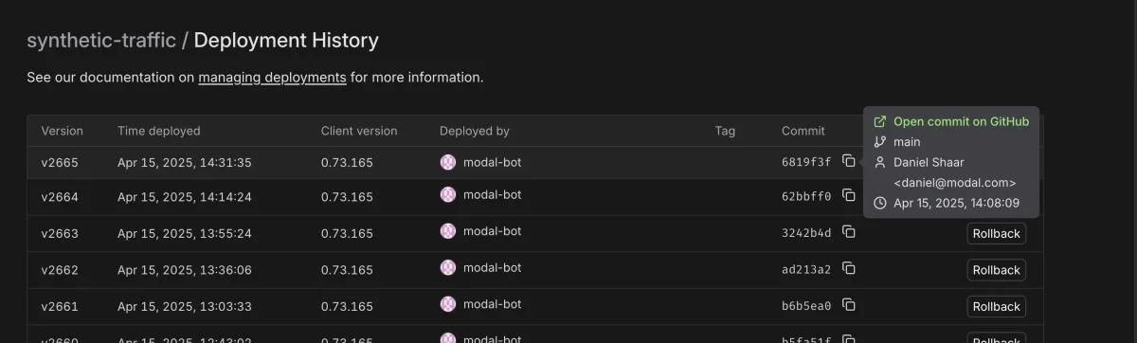
Task: Click modal-bot name in v2665 row
Action: [x=492, y=162]
